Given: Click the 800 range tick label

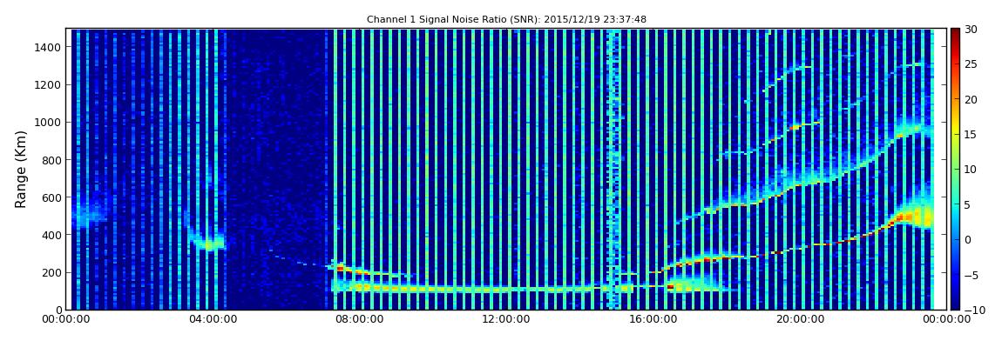Looking at the screenshot, I should [51, 160].
